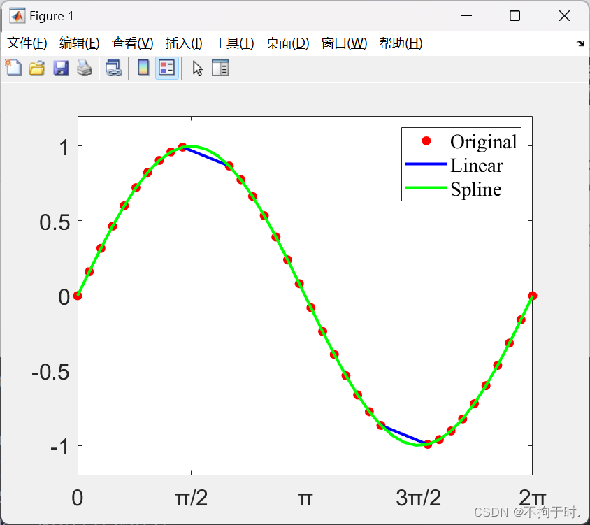
Task: Open the 桌面(D) menu
Action: click(288, 43)
